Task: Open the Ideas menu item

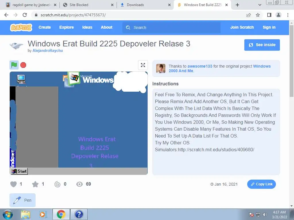Action: point(87,27)
